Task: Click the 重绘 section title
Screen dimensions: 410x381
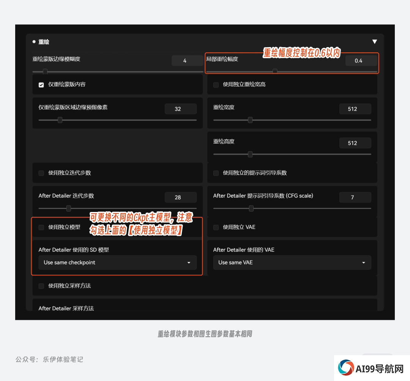Action: pos(44,42)
